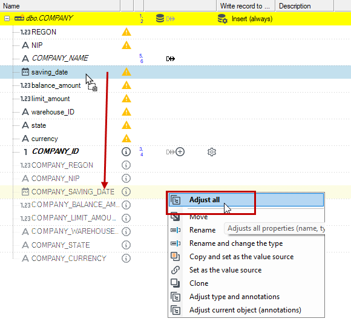This screenshot has width=351, height=330.
Task: Select the warehouse_ID field row
Action: (x=175, y=112)
